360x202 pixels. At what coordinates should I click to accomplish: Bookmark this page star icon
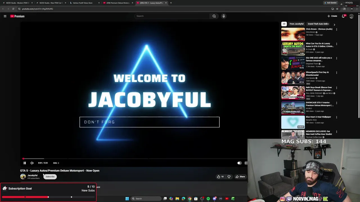tap(337, 9)
